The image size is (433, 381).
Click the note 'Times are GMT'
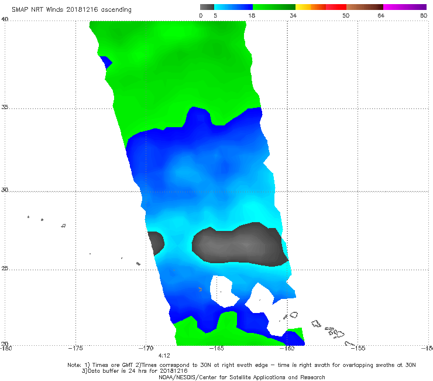click(x=109, y=365)
